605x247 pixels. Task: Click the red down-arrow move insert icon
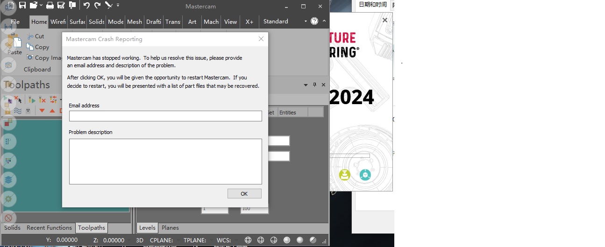(x=42, y=111)
